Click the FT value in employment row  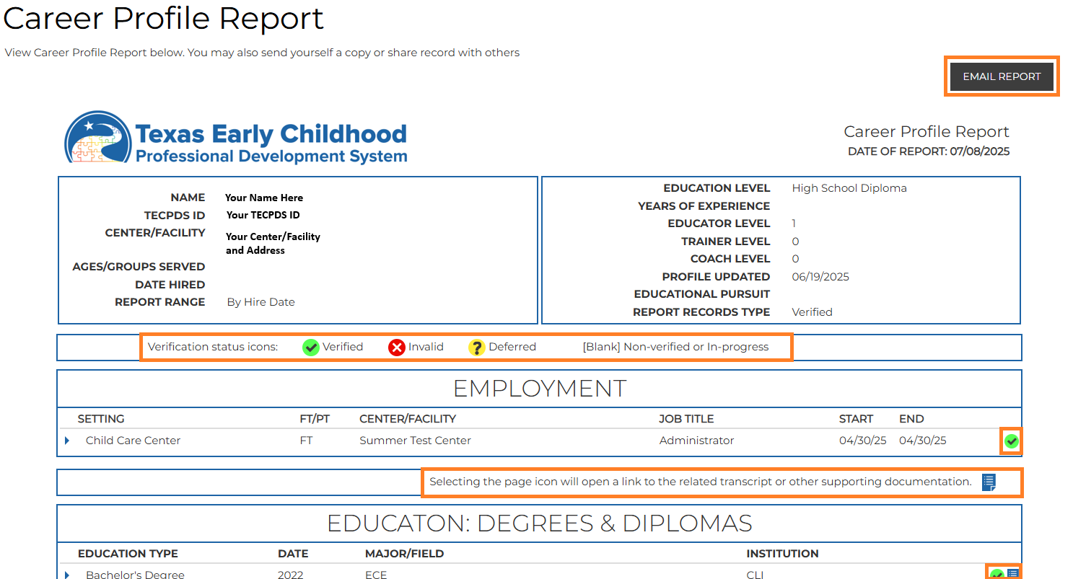click(x=306, y=441)
